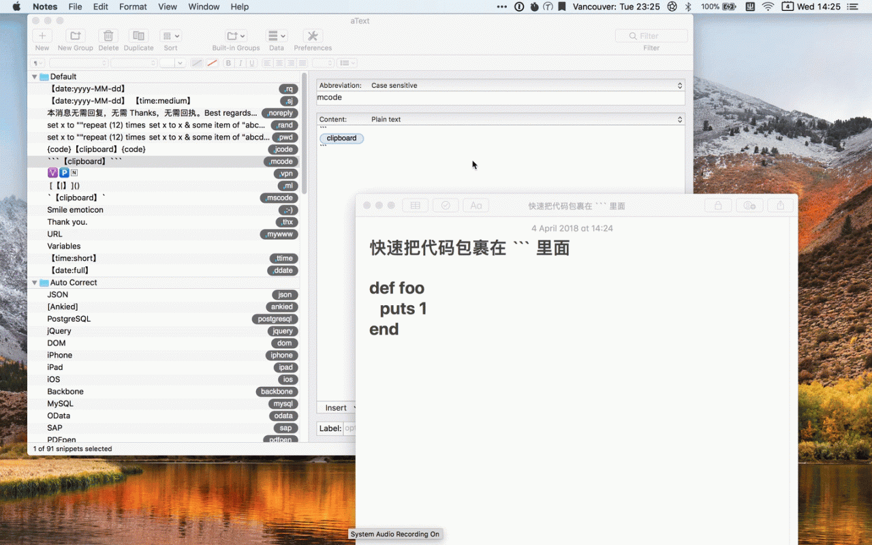
Task: Click the snippet list scrollbar
Action: point(305,133)
